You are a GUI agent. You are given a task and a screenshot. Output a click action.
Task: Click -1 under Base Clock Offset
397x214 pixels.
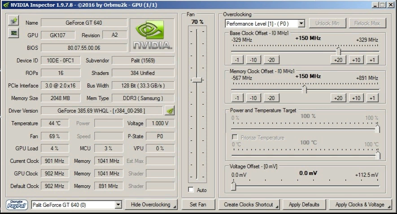[237, 60]
